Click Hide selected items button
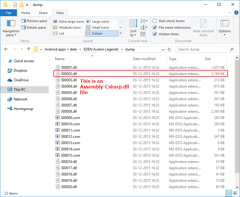Viewport: 240px width, 197px height. click(203, 28)
